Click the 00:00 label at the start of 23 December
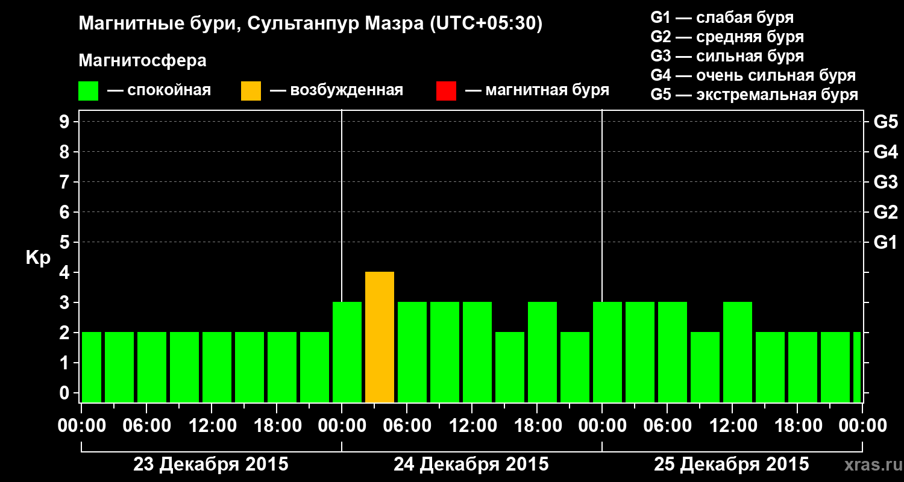 pyautogui.click(x=81, y=426)
